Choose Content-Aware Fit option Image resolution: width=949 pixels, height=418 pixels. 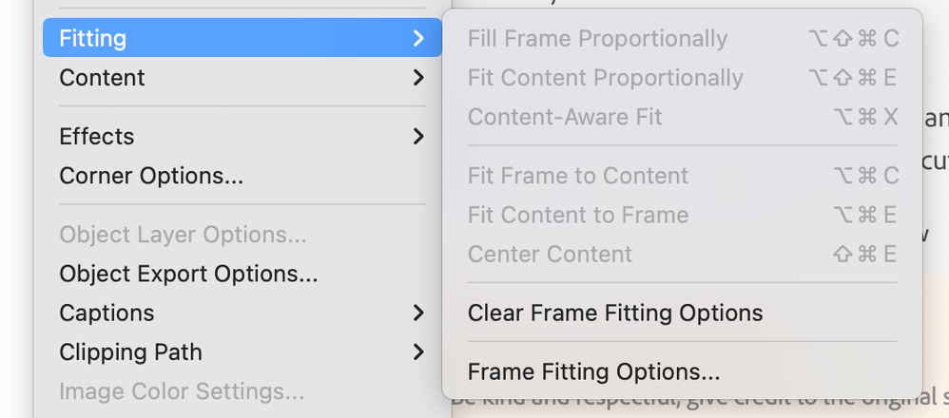pyautogui.click(x=564, y=118)
